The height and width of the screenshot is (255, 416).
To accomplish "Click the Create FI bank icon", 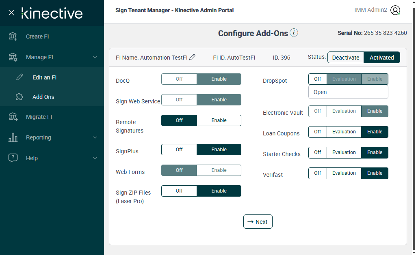I will coord(13,36).
